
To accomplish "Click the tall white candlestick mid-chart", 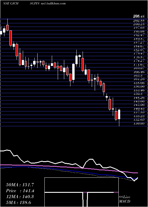I will click(73, 72).
